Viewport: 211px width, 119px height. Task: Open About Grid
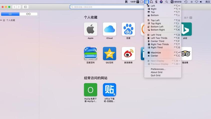click(x=163, y=72)
